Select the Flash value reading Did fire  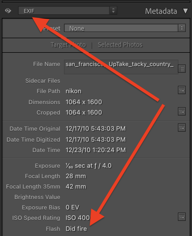coord(76,228)
